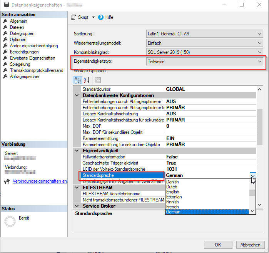Choose English from the language list
This screenshot has width=269, height=253.
click(173, 192)
